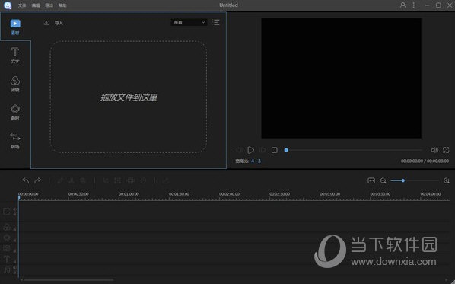455x284 pixels.
Task: Click the zoom effect tool
Action: tap(117, 180)
